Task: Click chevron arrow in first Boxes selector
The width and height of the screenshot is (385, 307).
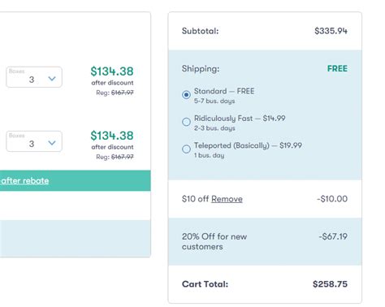Action: pos(52,79)
